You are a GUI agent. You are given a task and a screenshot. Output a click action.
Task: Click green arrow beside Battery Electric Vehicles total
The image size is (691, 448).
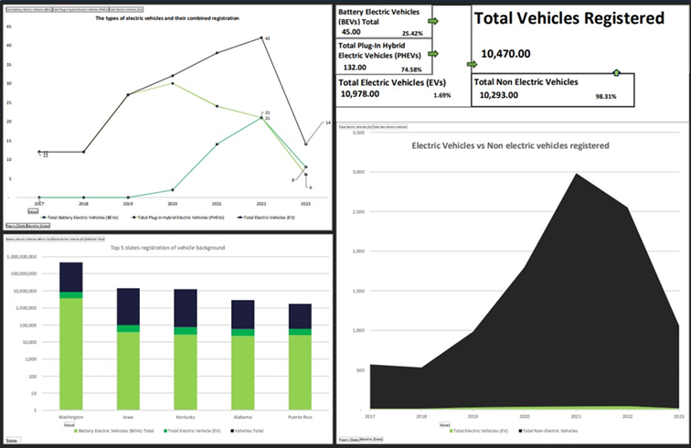pyautogui.click(x=433, y=19)
